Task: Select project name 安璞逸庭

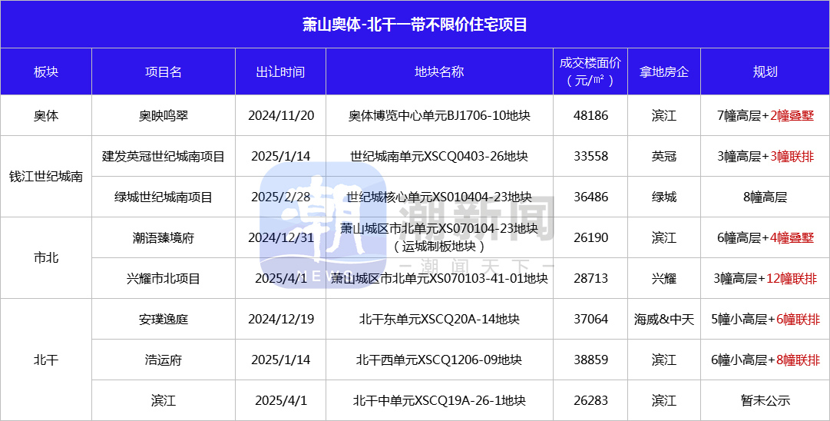Action: [x=164, y=320]
